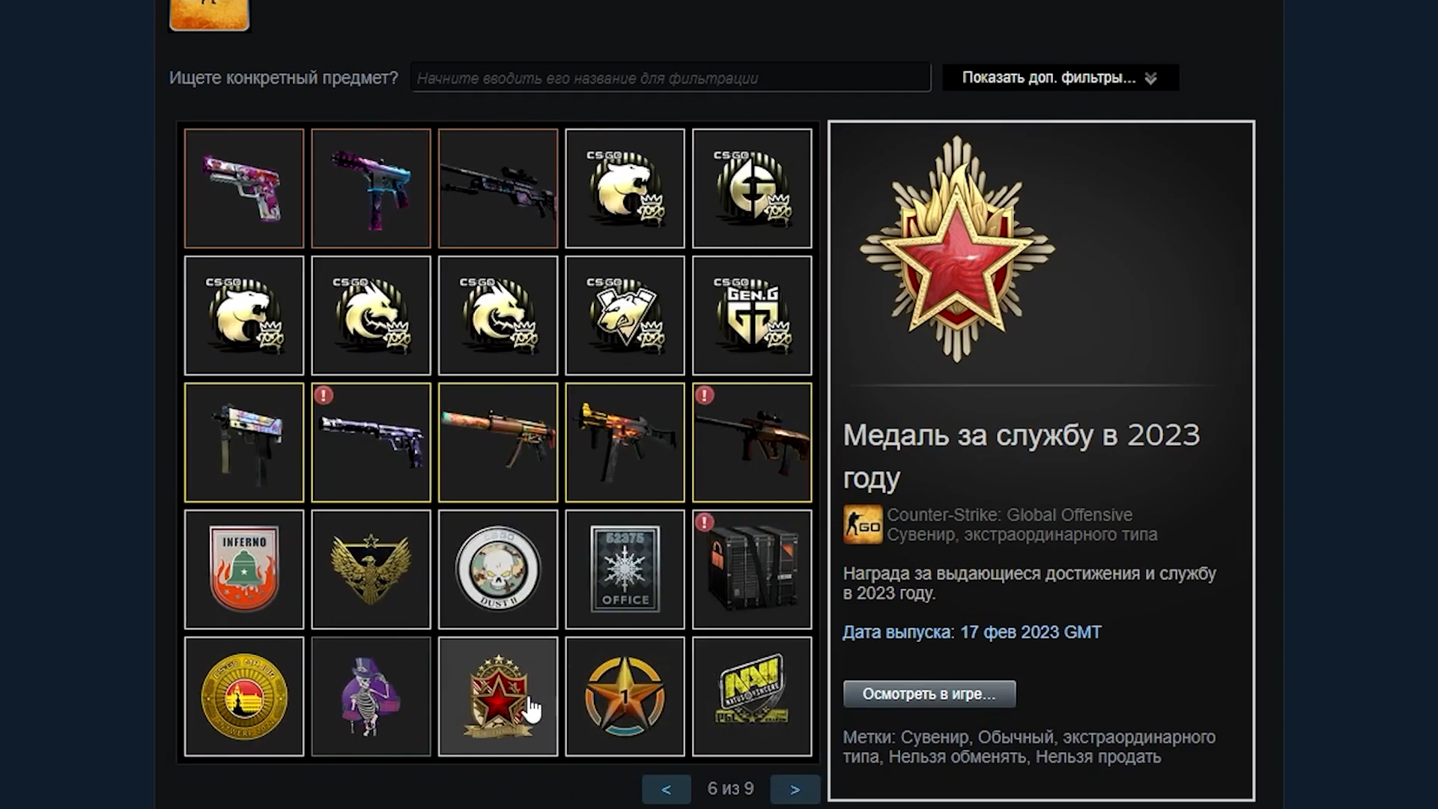The image size is (1438, 809).
Task: Focus the item name filter field
Action: [x=670, y=78]
